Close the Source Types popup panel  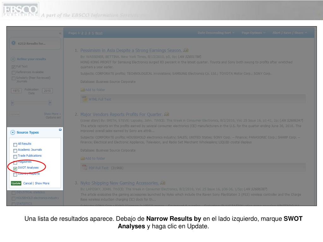click(x=60, y=130)
